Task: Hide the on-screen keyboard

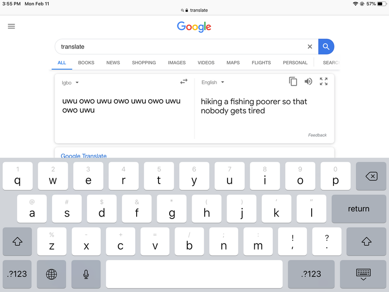Action: [363, 274]
